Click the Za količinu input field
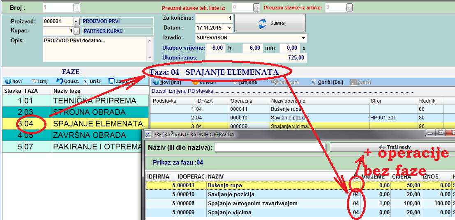Viewport: 455px width, 220px height. [214, 18]
